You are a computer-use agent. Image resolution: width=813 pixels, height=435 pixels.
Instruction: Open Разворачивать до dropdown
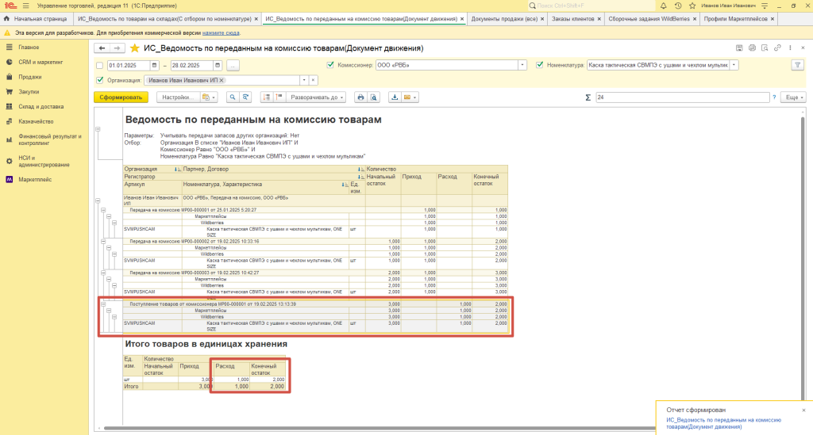[x=317, y=97]
